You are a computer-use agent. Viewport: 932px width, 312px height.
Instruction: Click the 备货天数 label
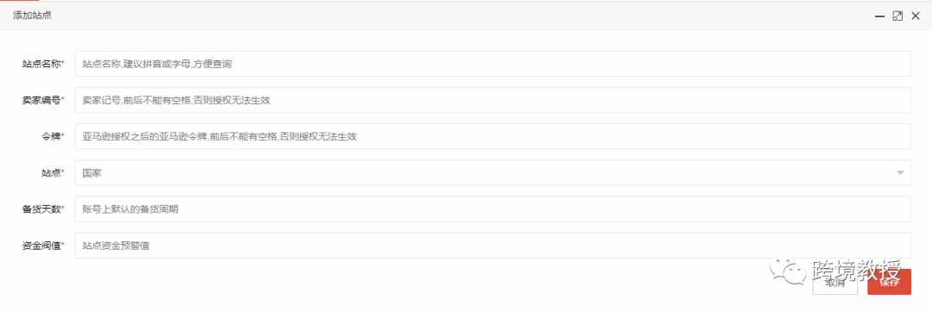(43, 209)
